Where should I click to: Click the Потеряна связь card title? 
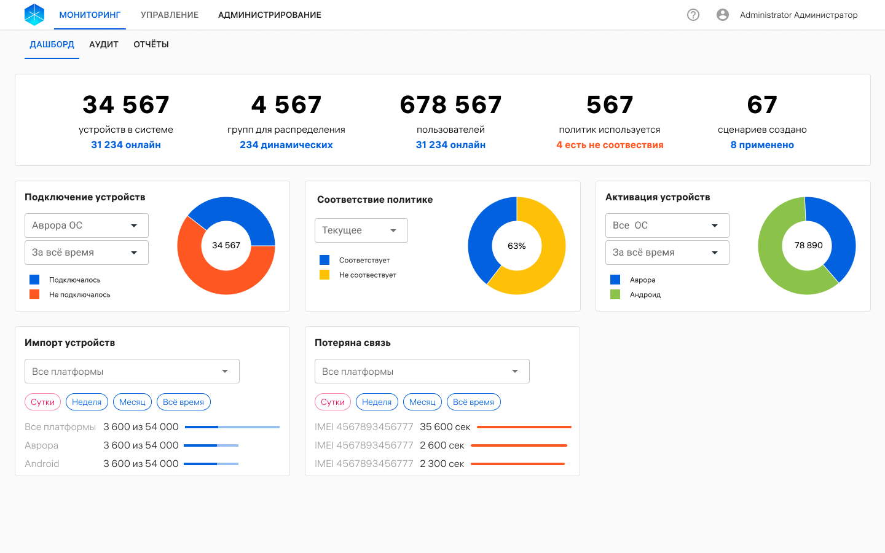(353, 343)
